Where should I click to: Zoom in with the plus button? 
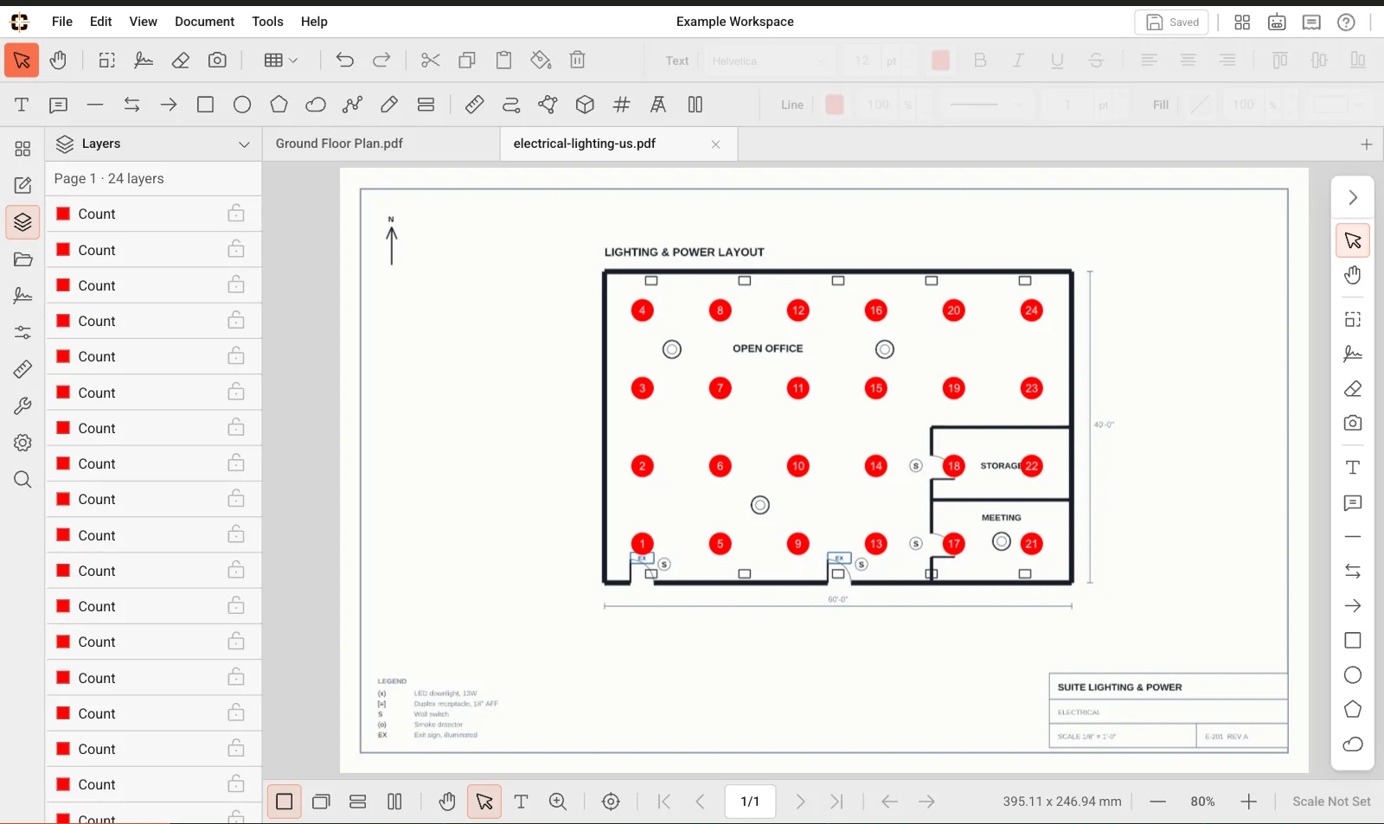pyautogui.click(x=1248, y=802)
